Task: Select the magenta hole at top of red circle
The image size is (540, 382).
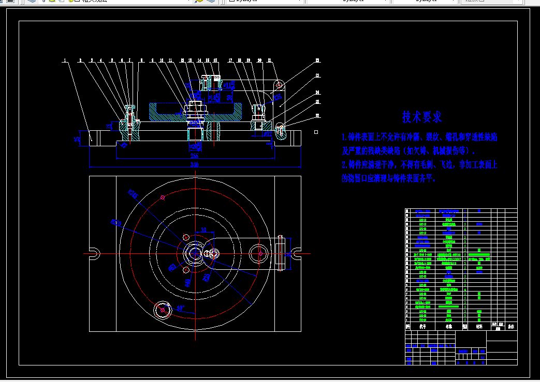Action: tap(163, 197)
